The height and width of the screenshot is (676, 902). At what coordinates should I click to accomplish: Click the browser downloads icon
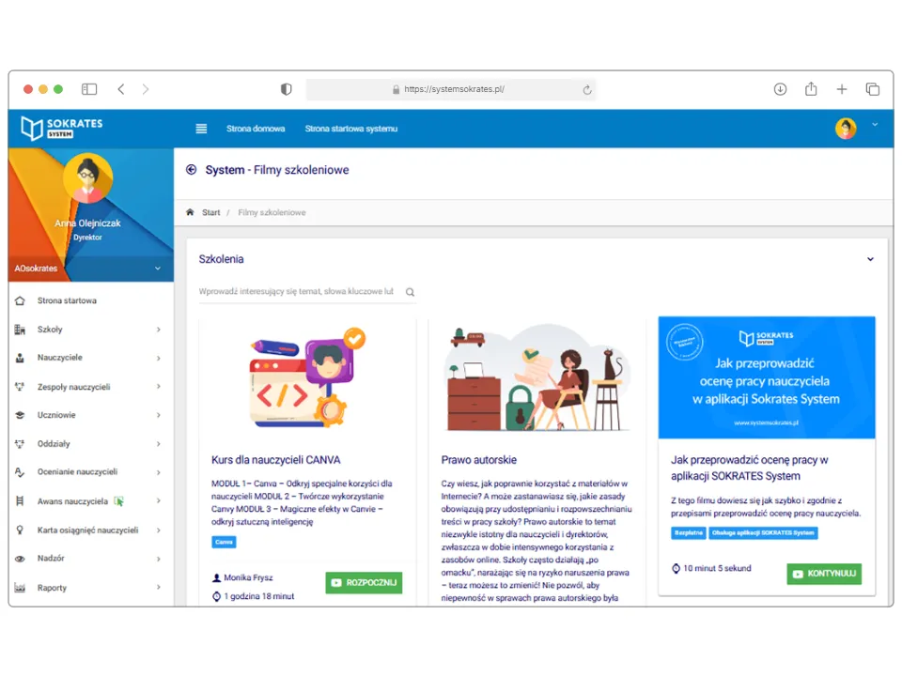point(780,89)
